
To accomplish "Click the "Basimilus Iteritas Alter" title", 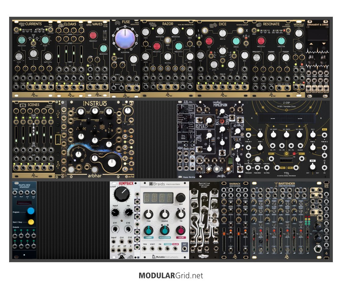I will tap(204, 185).
